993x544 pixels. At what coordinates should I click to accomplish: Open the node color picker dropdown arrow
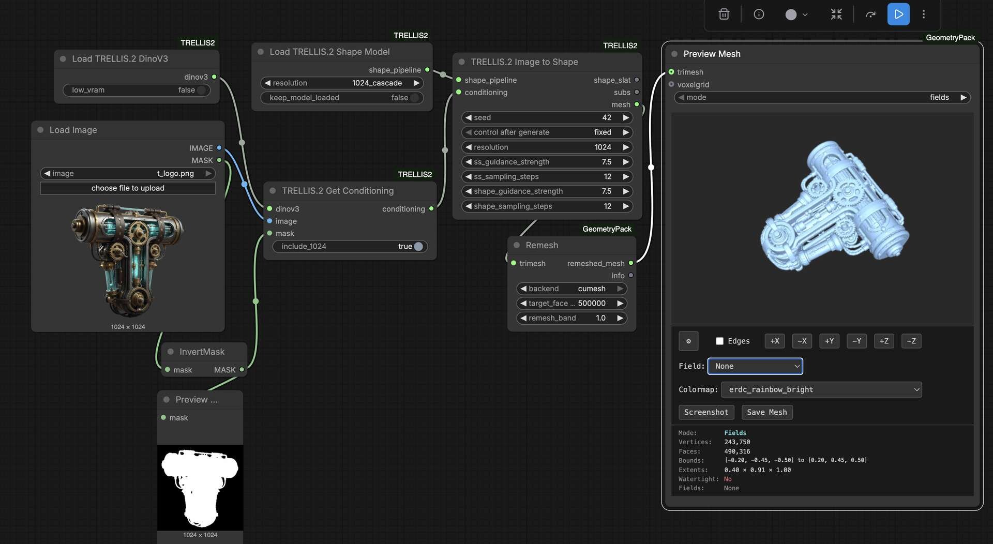click(805, 15)
